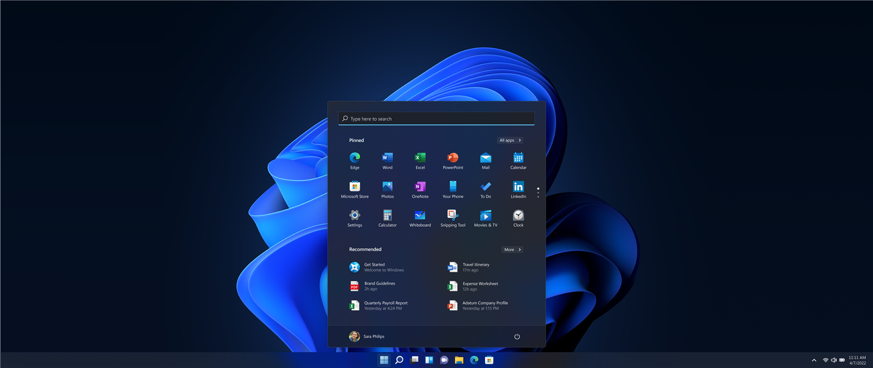
Task: Launch the PowerPoint pinned app
Action: coord(453,158)
